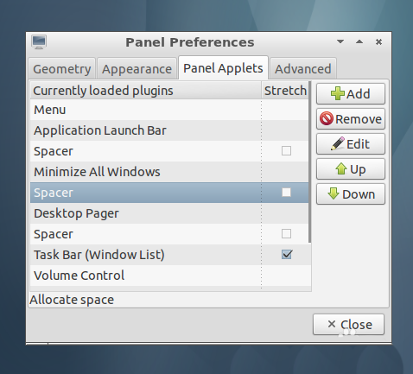The height and width of the screenshot is (374, 413).
Task: Click the green Up arrow icon
Action: 341,168
